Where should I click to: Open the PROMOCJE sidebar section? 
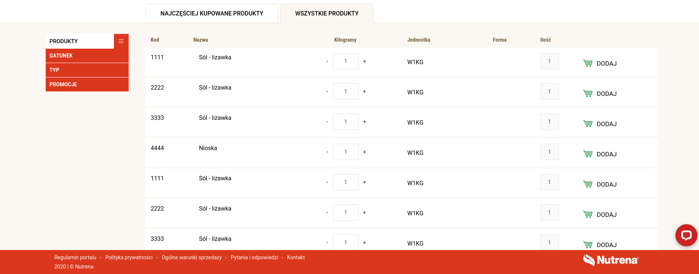87,84
